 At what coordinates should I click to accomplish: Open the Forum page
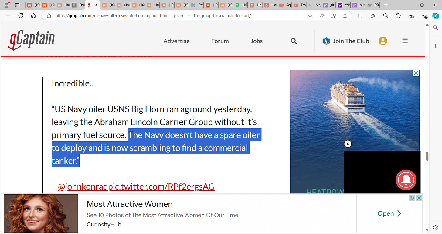[x=220, y=41]
